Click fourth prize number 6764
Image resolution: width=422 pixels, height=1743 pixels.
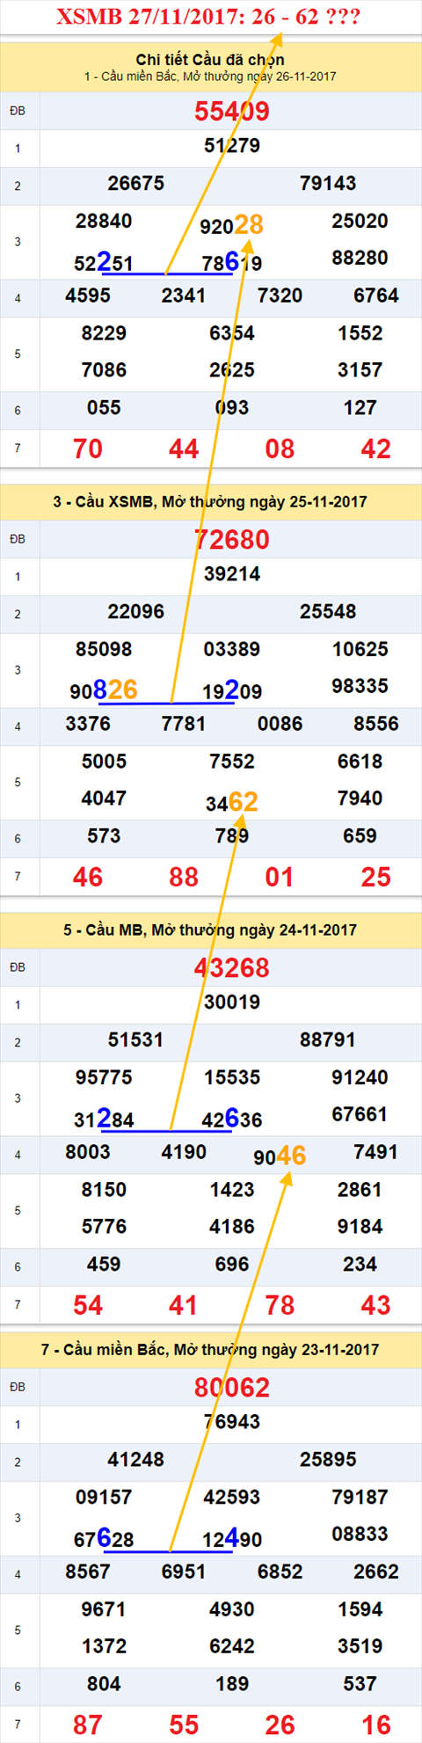(x=376, y=295)
